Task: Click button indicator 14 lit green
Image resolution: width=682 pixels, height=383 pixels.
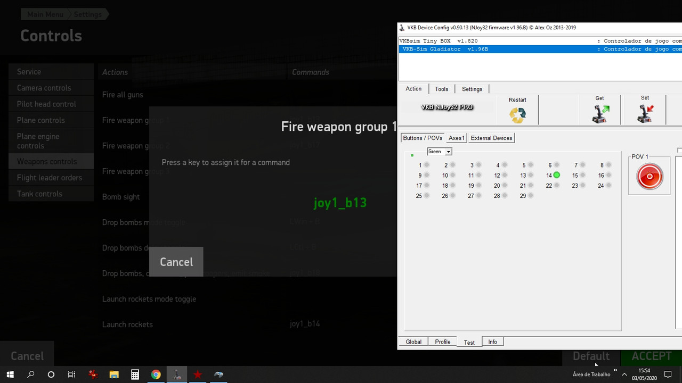Action: coord(557,175)
